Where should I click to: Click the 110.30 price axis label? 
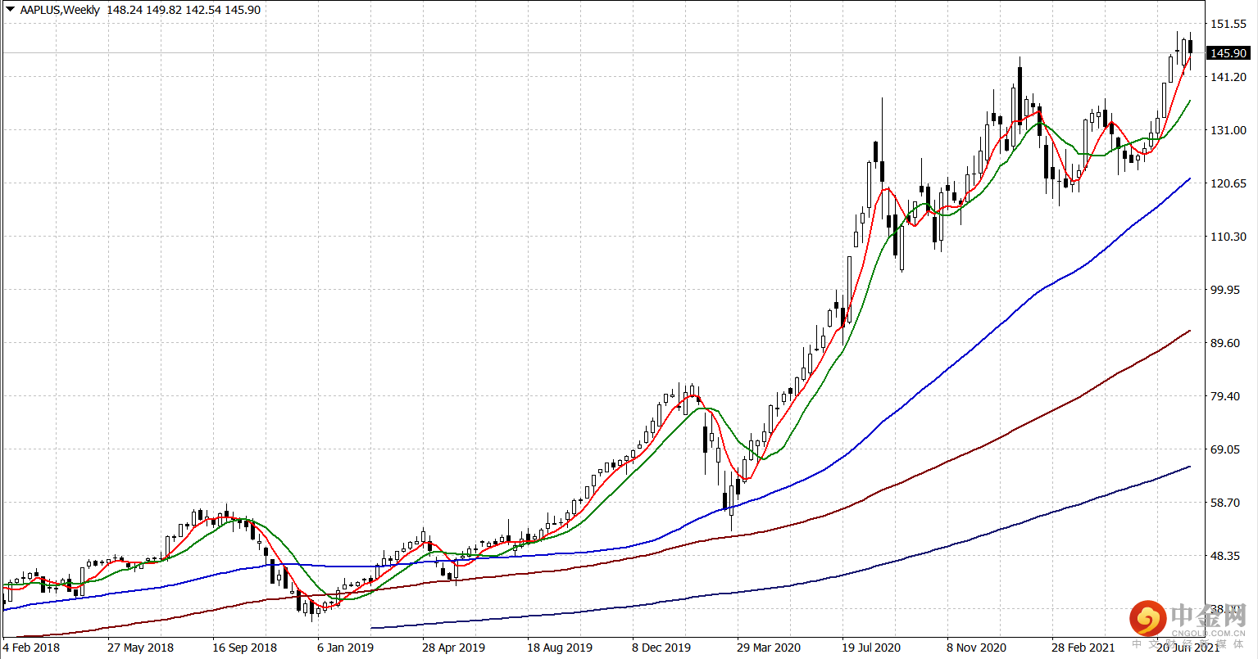pyautogui.click(x=1228, y=237)
